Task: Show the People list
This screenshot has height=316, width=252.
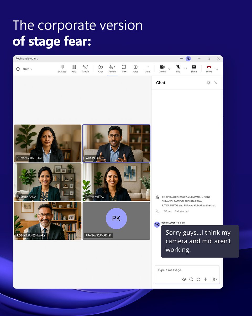Action: click(x=112, y=69)
